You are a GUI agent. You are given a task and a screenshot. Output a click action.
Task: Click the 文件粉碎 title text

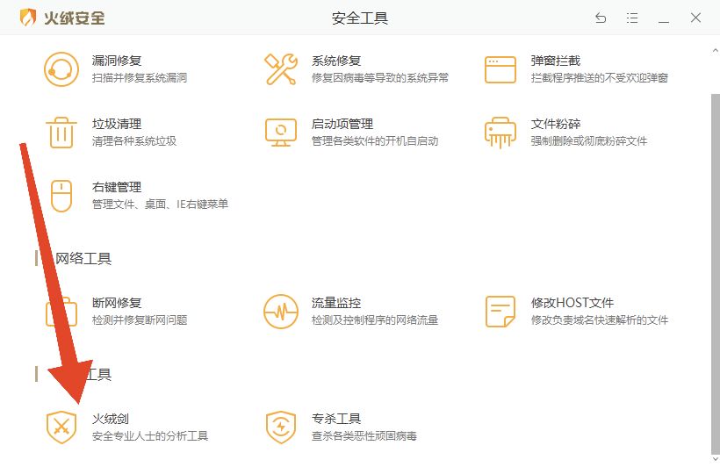[x=556, y=124]
